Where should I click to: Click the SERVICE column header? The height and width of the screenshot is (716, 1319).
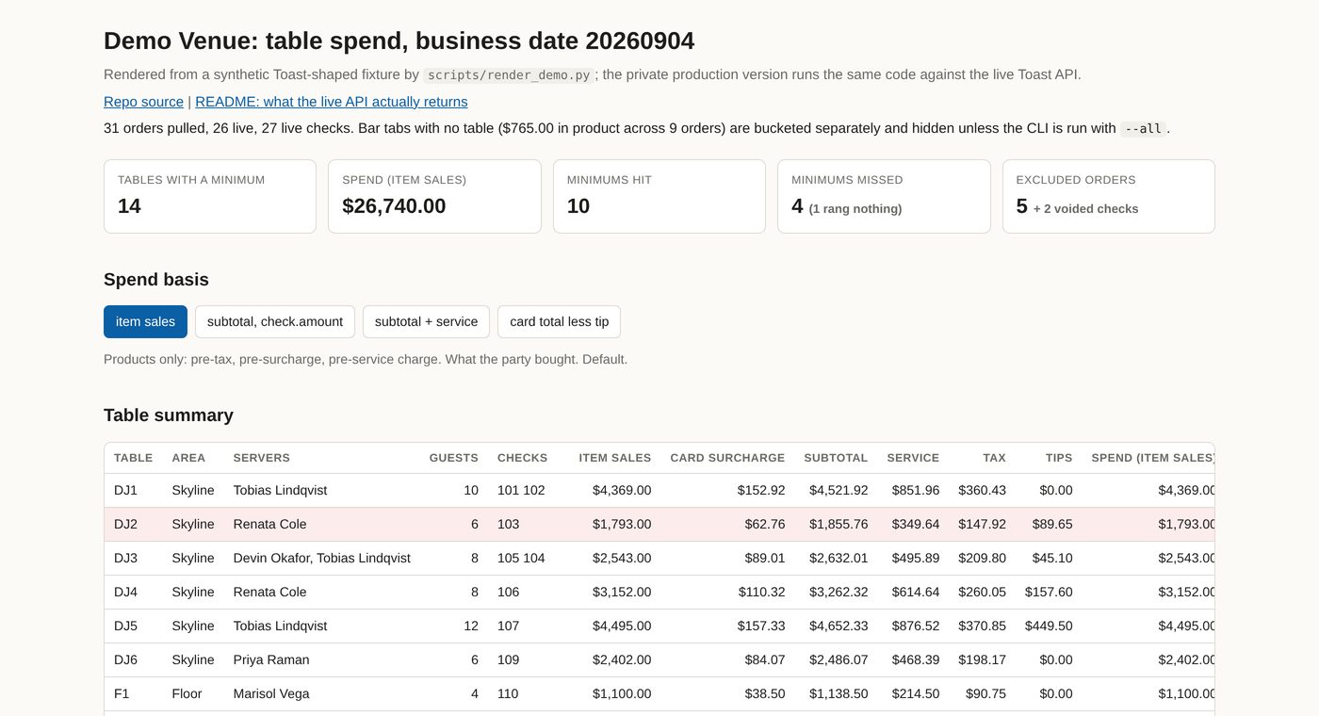click(x=913, y=458)
